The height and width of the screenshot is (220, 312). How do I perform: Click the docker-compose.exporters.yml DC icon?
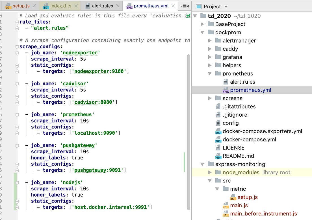tap(218, 131)
